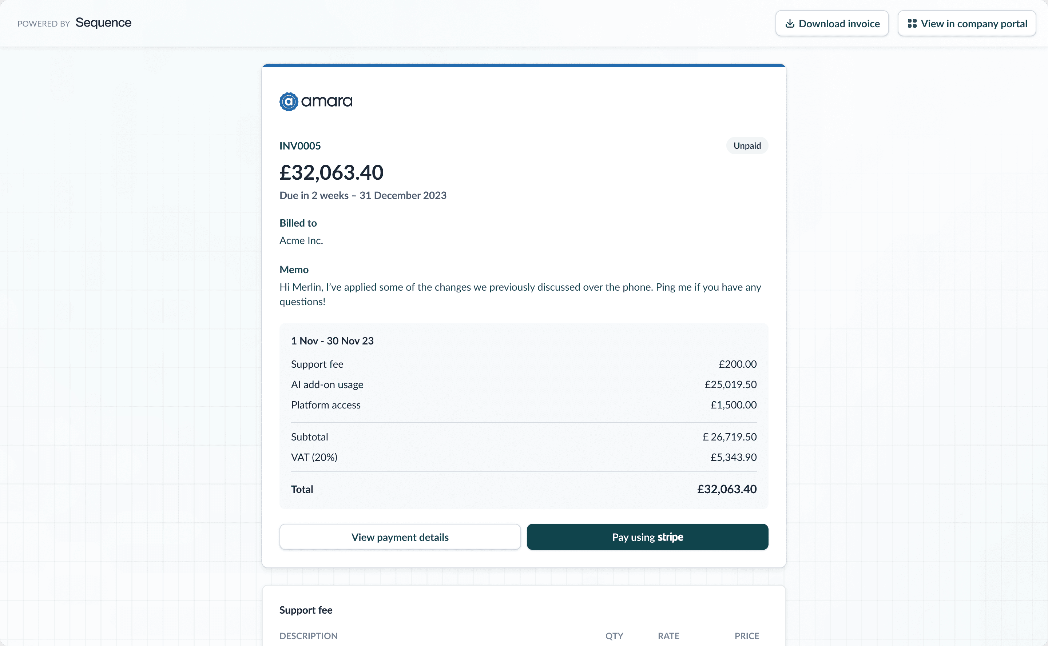Pay the invoice using Stripe

point(647,537)
